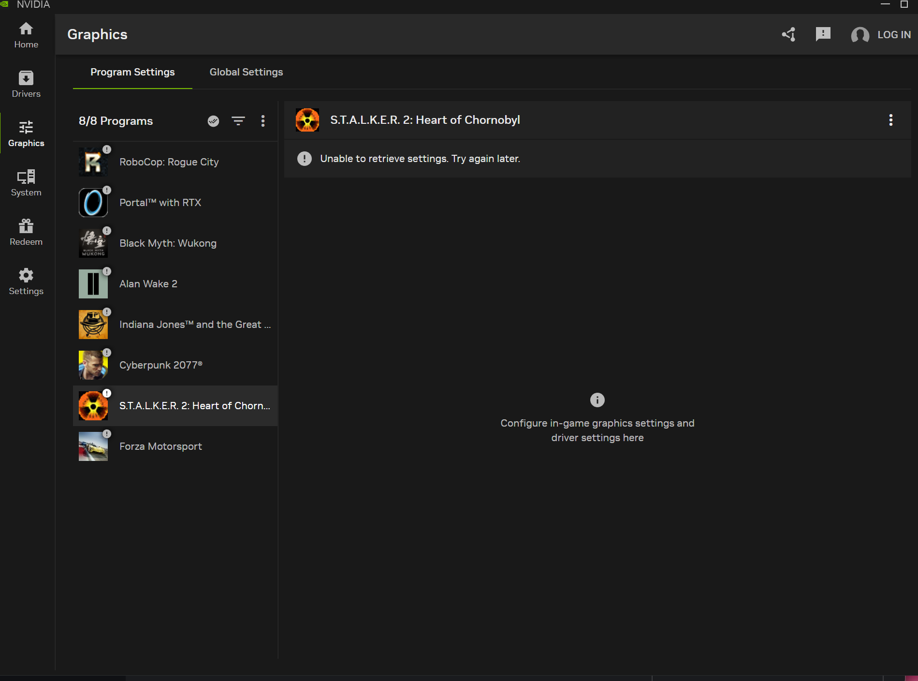Minimize the NVIDIA app window

coord(885,4)
